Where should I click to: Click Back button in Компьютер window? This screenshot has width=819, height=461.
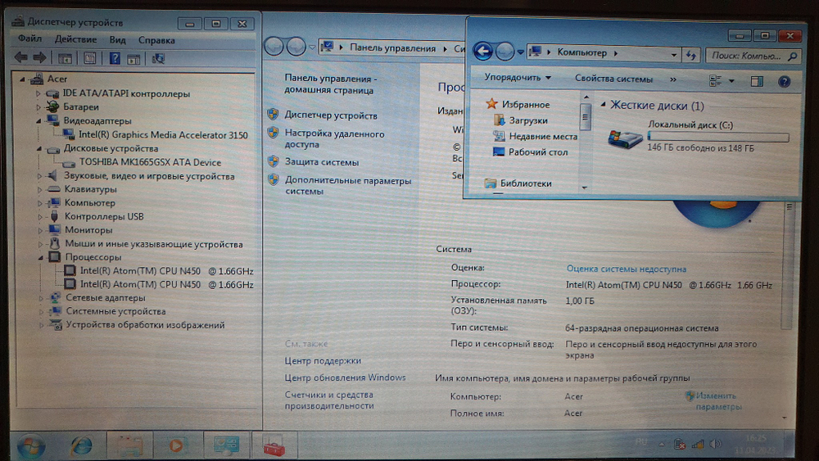[483, 51]
